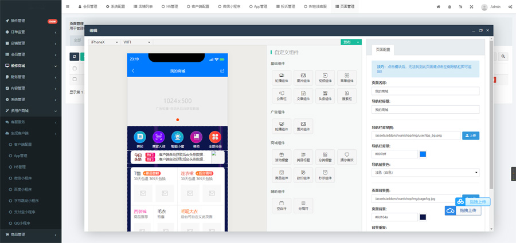516x243 pixels.
Task: Click the blue 导航栏背景 color swatch
Action: coord(423,154)
